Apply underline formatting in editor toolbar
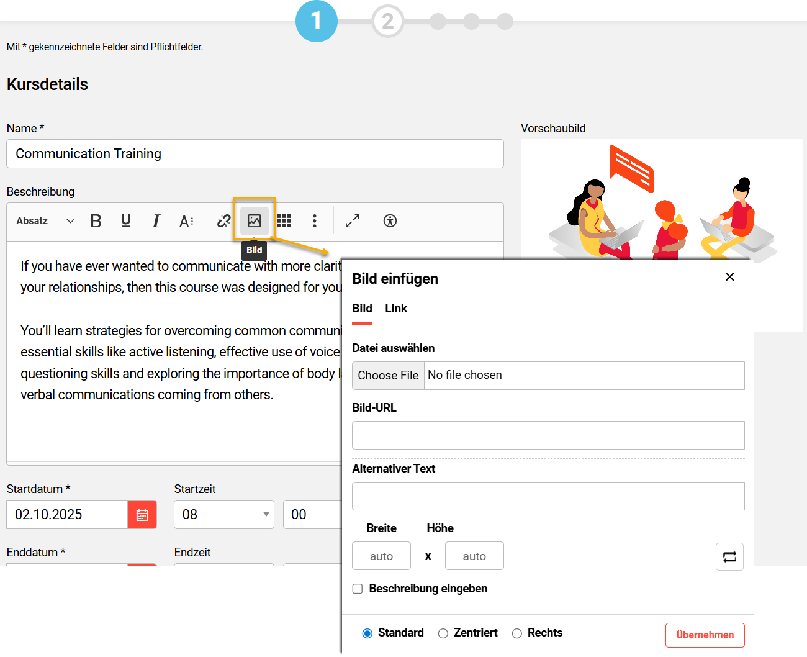807x657 pixels. [126, 221]
